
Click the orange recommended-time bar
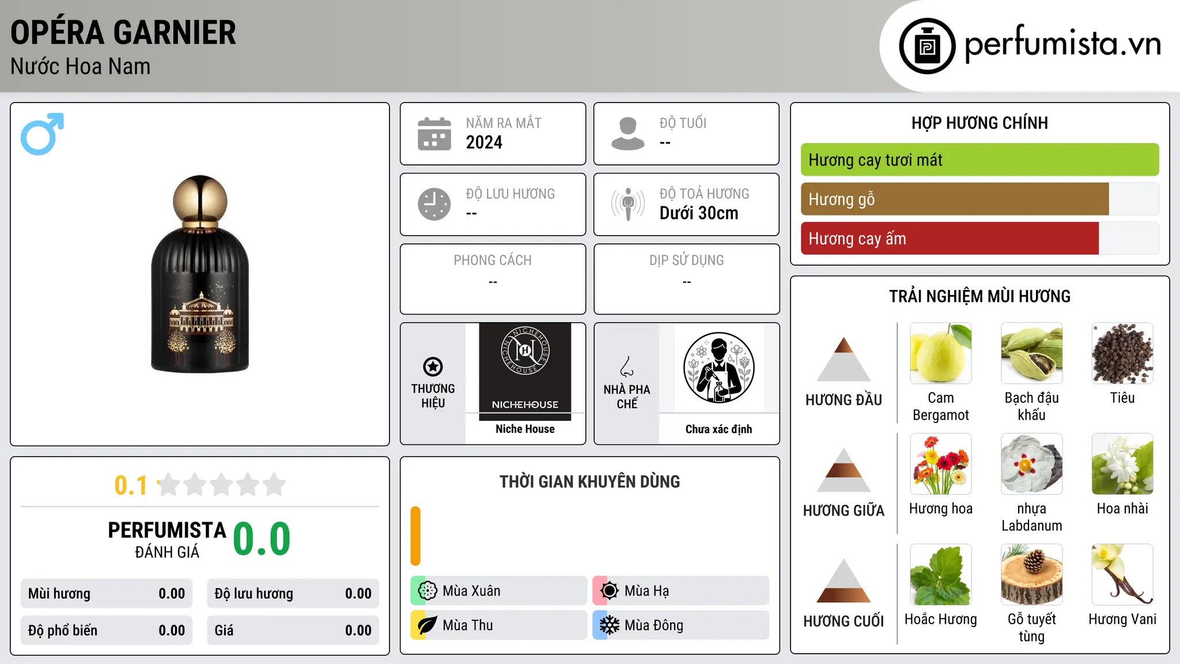[x=415, y=536]
